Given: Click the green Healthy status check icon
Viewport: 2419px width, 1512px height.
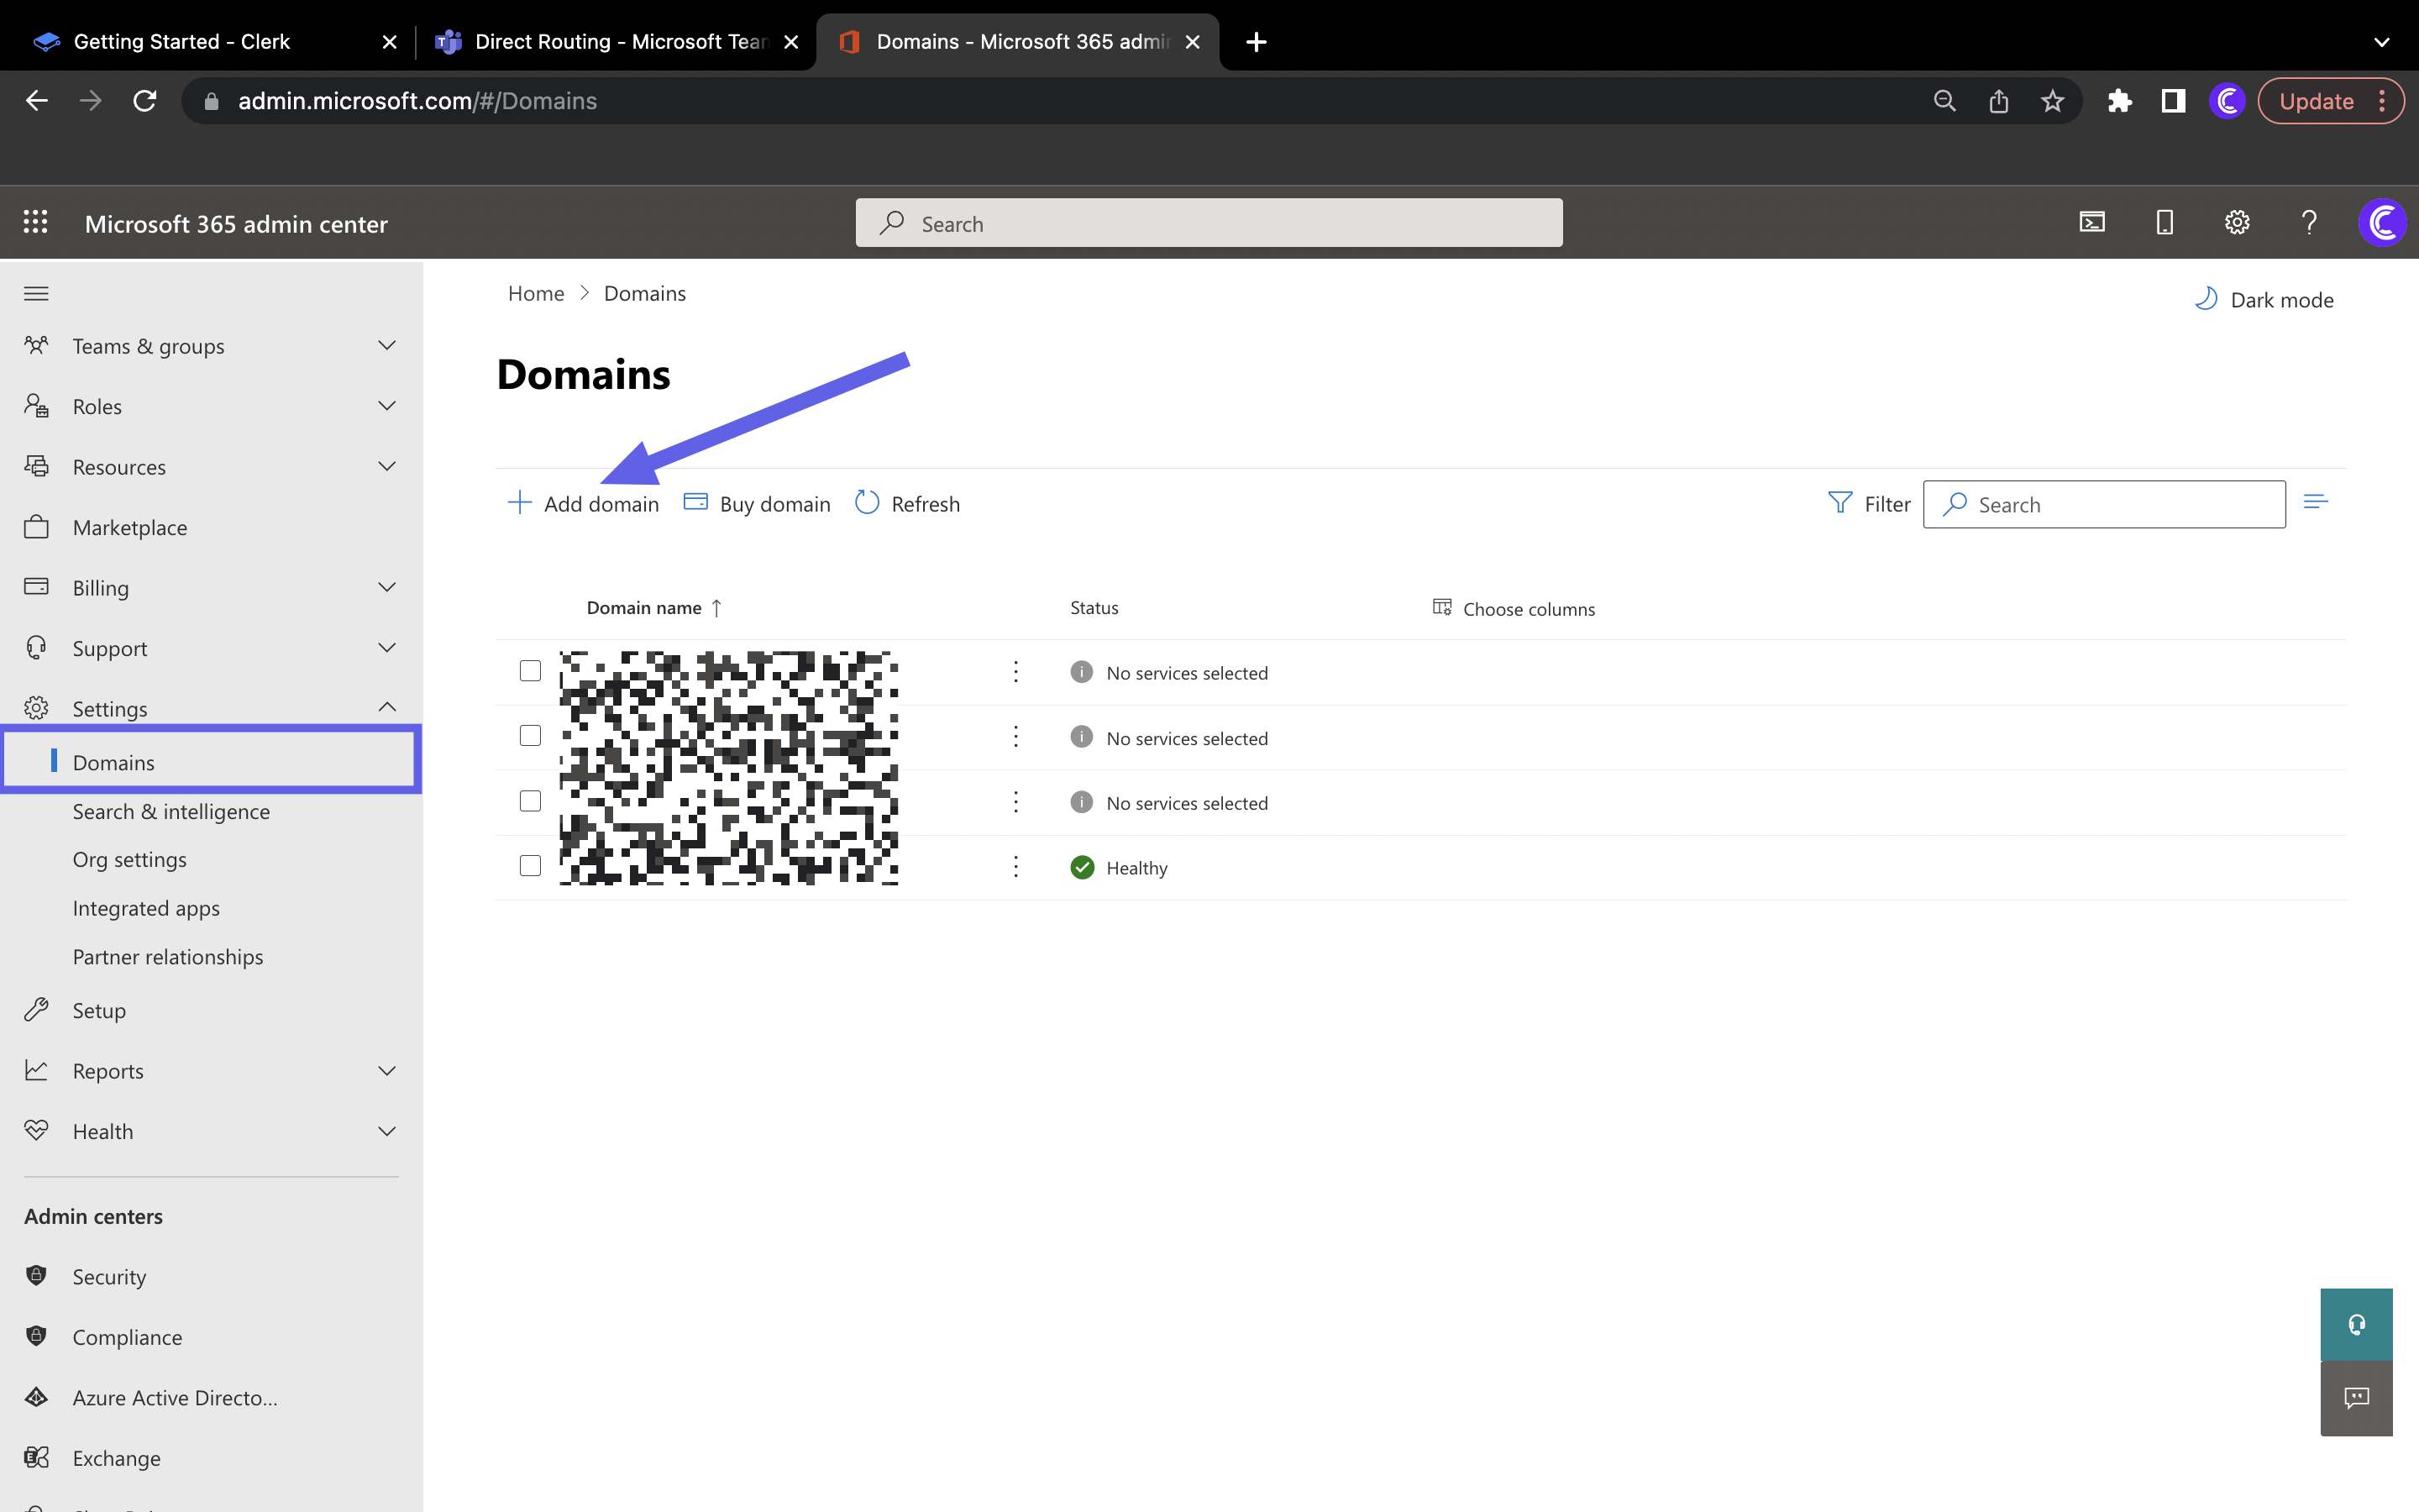Looking at the screenshot, I should pyautogui.click(x=1082, y=867).
